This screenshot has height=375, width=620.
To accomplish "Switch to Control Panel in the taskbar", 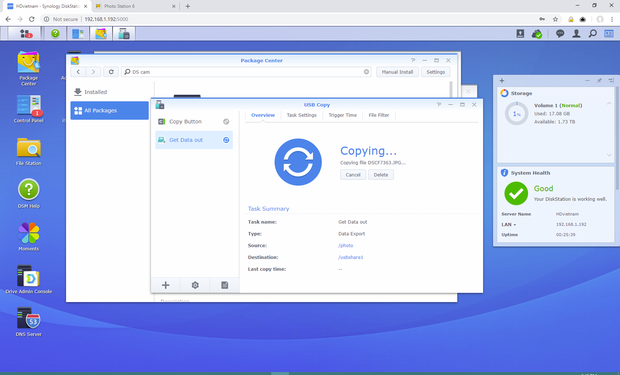I will point(78,34).
